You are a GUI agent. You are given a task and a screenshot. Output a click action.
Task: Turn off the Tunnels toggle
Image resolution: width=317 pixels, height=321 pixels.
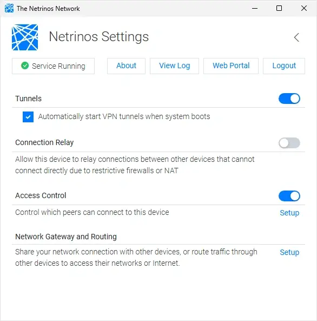pos(289,99)
